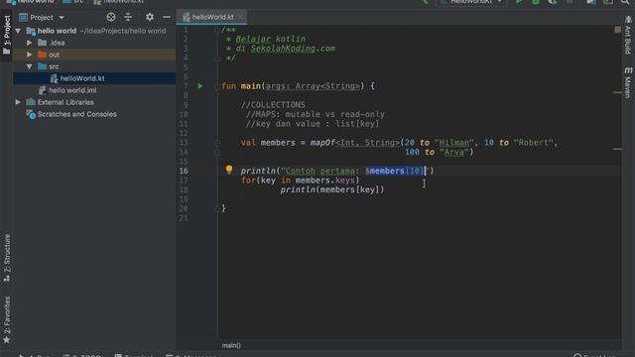
Task: Select the External Libraries label
Action: pos(65,102)
